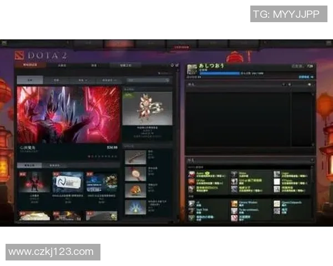Select the second tab above the store item grid
This screenshot has height=266, width=333.
tap(54, 165)
